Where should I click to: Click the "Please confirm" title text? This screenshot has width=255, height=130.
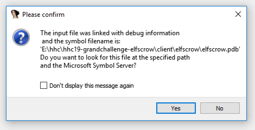point(43,15)
